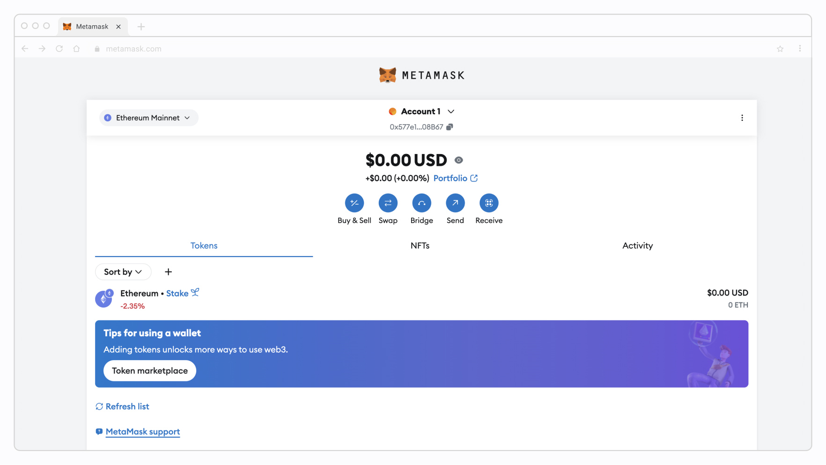Click the Buy & Sell icon

tap(354, 203)
